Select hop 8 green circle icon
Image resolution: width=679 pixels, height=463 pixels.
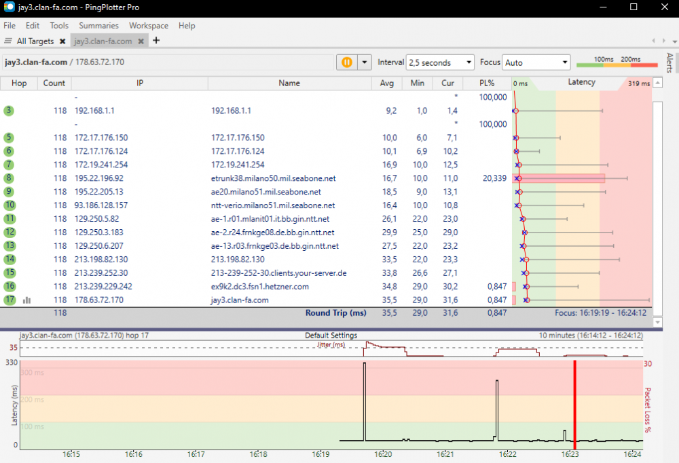9,178
